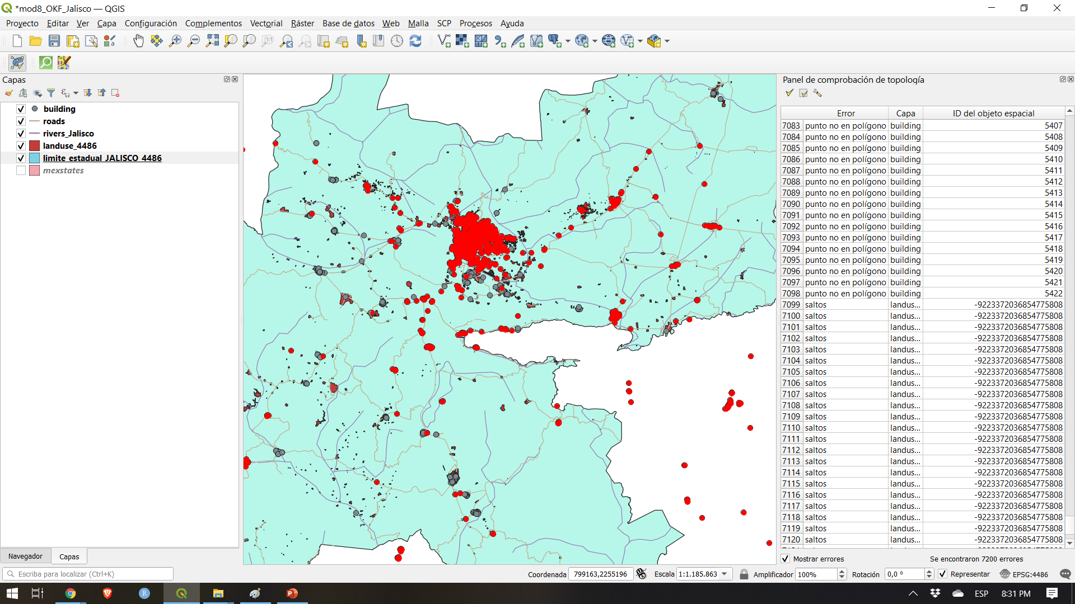Open new print layout icon
This screenshot has height=604, width=1075.
tap(73, 41)
